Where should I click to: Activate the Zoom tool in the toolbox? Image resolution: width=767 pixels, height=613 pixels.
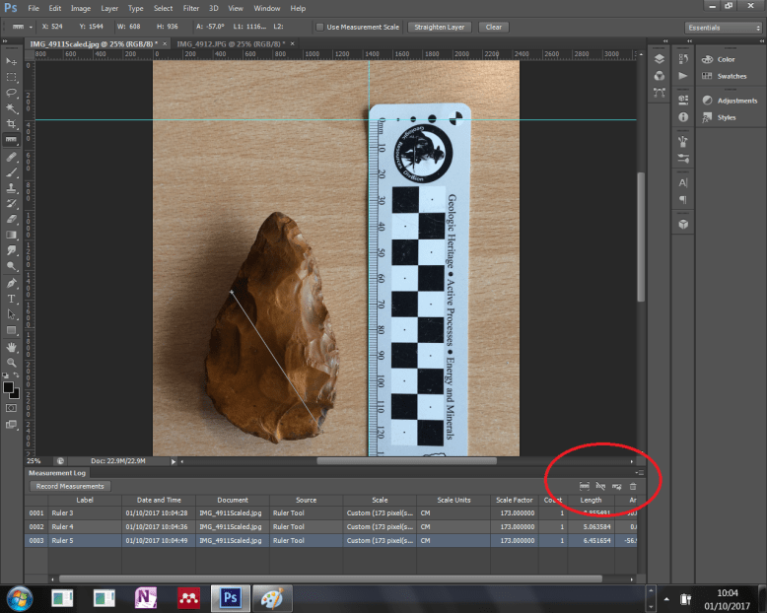12,362
